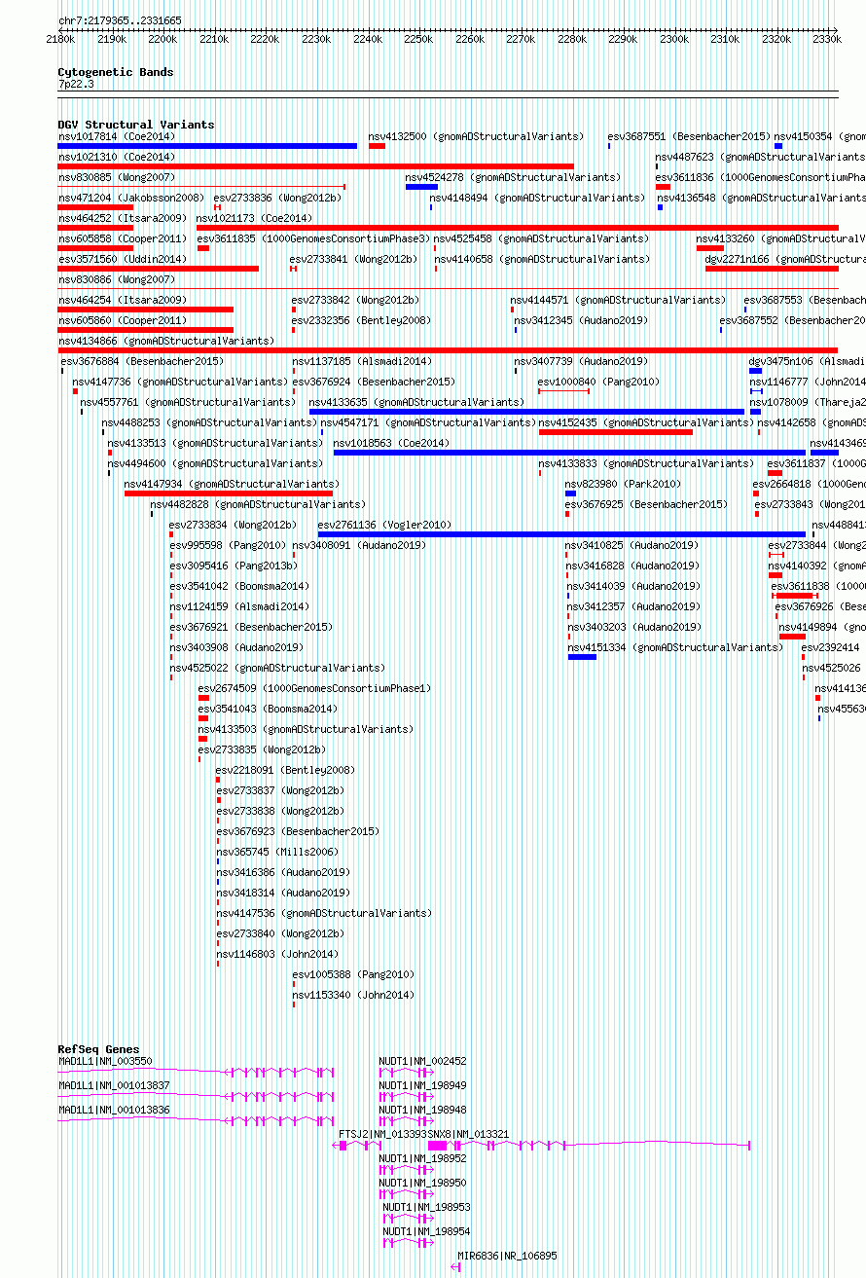The width and height of the screenshot is (866, 1278).
Task: Click the DGV Structural Variants track title
Action: pos(136,125)
